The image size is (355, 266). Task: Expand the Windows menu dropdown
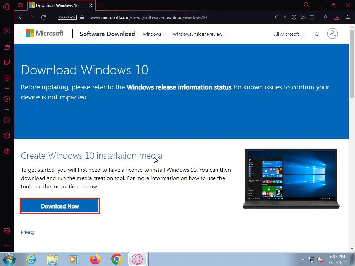[154, 34]
